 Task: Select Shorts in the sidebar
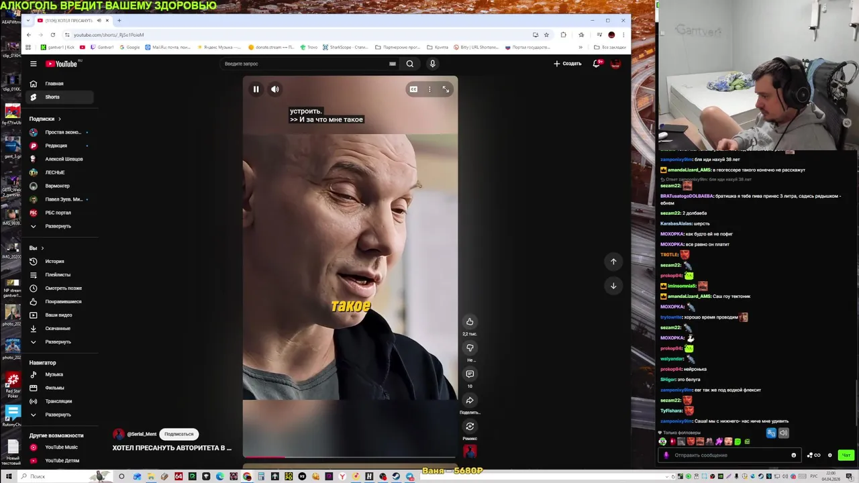click(60, 97)
